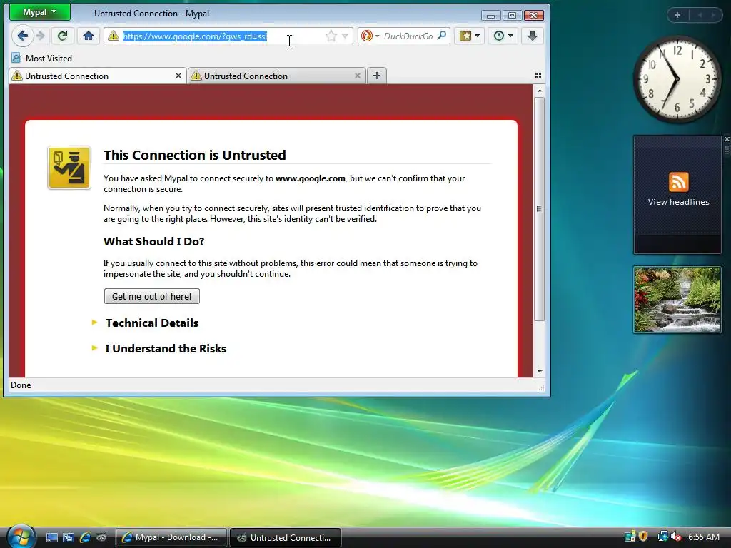
Task: Select the Untrusted Connection taskbar button
Action: [286, 537]
